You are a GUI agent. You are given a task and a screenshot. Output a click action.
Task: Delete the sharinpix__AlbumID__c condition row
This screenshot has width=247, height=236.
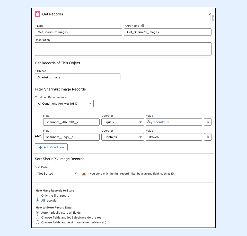click(x=208, y=122)
